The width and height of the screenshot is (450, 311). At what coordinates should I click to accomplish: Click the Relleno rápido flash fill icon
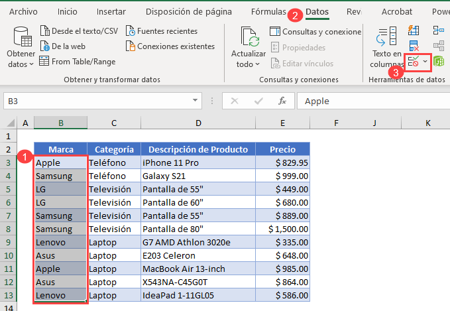click(x=414, y=30)
